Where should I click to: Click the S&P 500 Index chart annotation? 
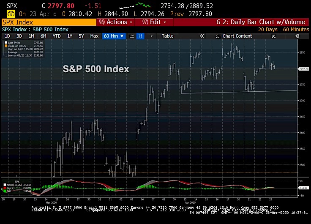click(x=96, y=69)
